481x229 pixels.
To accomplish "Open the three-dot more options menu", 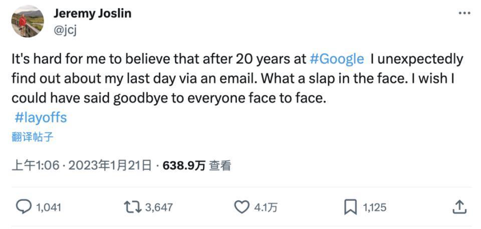I will (464, 14).
